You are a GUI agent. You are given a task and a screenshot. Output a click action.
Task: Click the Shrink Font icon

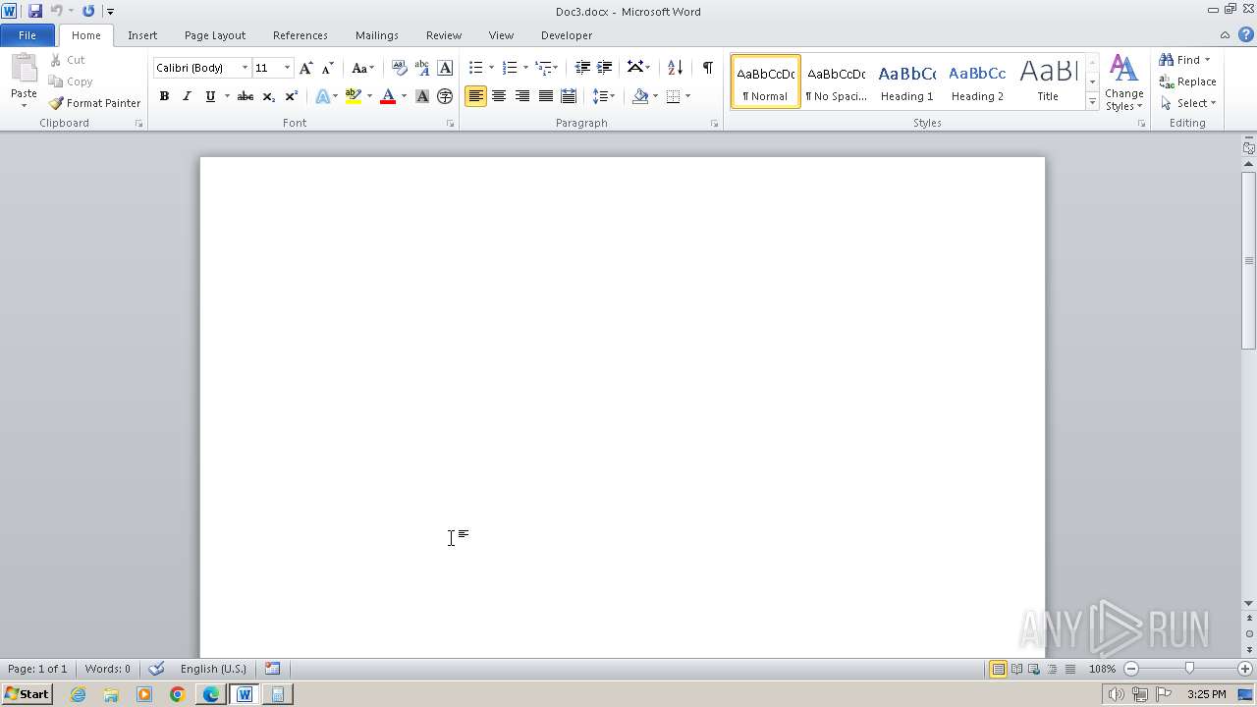[328, 68]
